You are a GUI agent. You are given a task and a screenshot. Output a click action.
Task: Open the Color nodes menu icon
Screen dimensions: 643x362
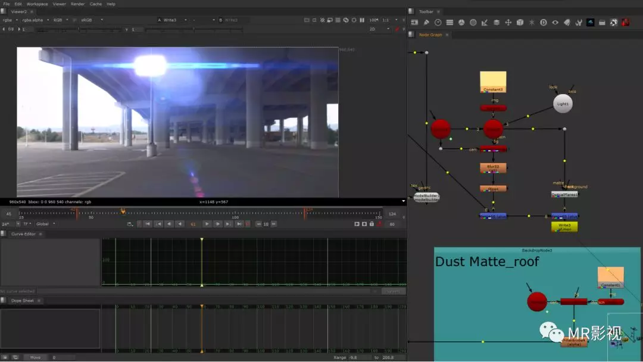pyautogui.click(x=461, y=23)
